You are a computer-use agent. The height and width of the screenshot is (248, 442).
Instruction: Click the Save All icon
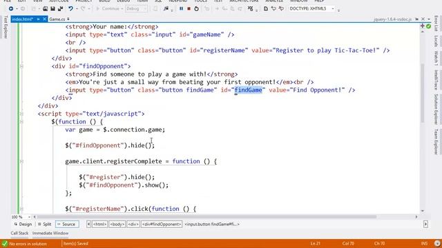60,9
